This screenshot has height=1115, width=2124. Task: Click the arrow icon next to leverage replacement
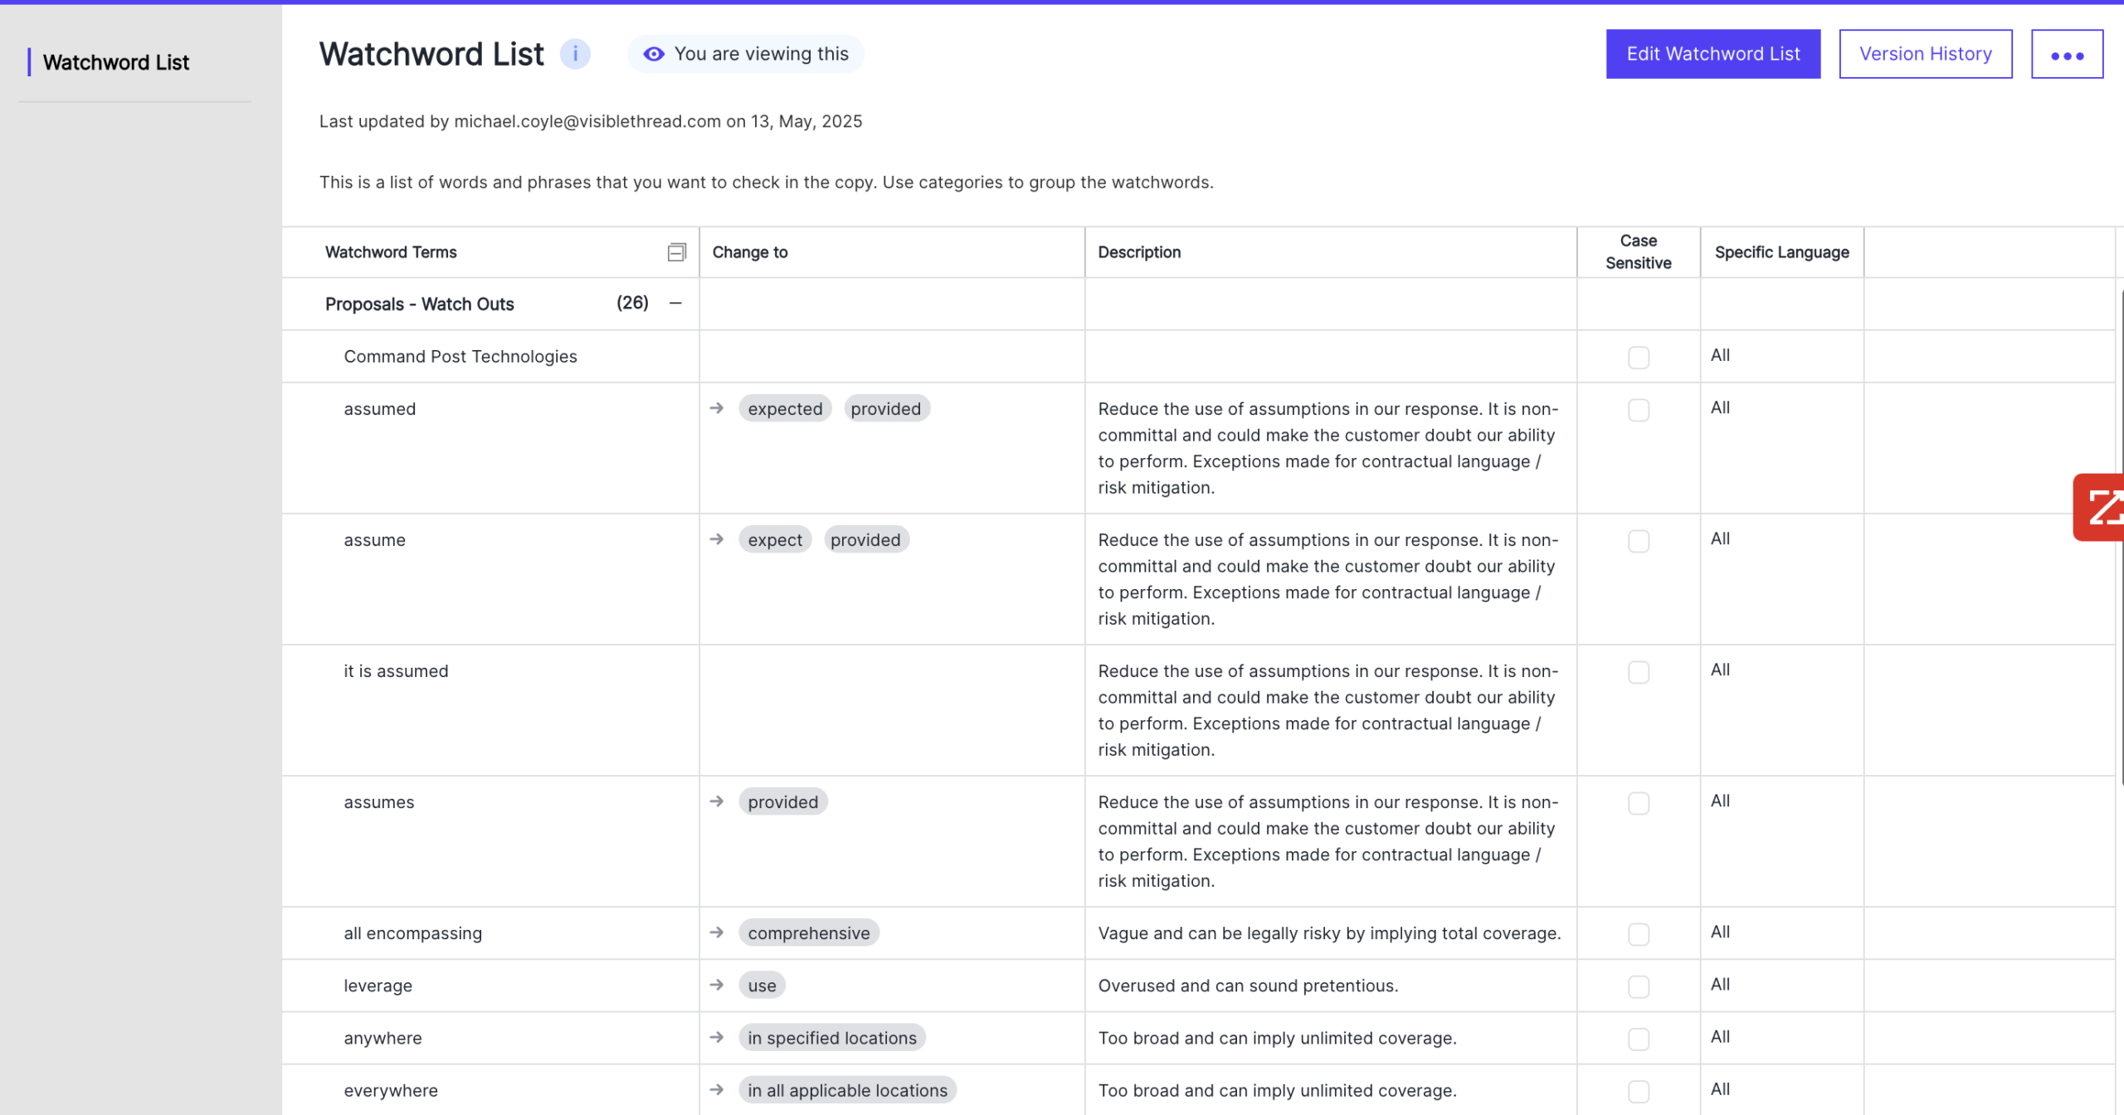coord(717,985)
